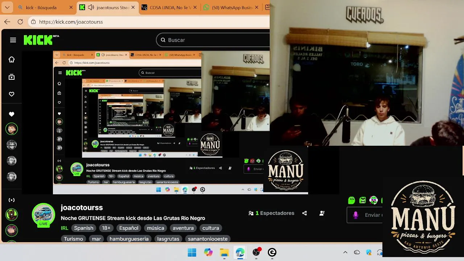Viewport: 464px width, 261px height.
Task: Pick the green blob emote
Action: [x=351, y=200]
